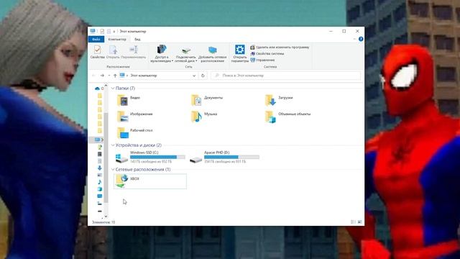Collapse the Сетевые расположения (1) group
This screenshot has height=259, width=460.
click(x=113, y=170)
